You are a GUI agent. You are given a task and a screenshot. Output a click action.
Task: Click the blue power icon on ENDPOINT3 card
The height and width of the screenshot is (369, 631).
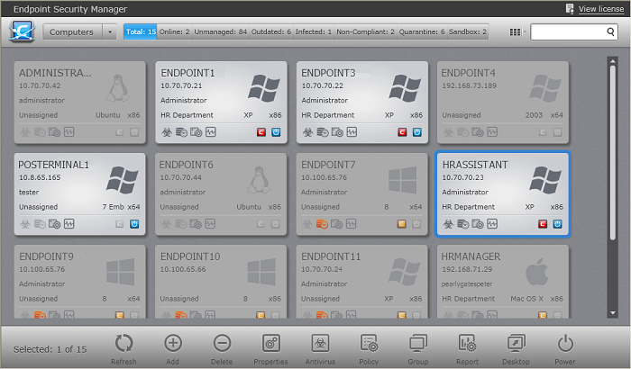[416, 131]
